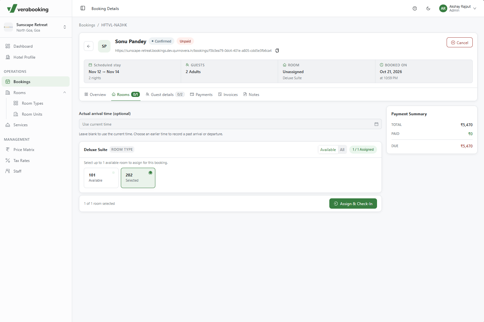Click the verabooking logo
This screenshot has height=322, width=484.
click(28, 9)
